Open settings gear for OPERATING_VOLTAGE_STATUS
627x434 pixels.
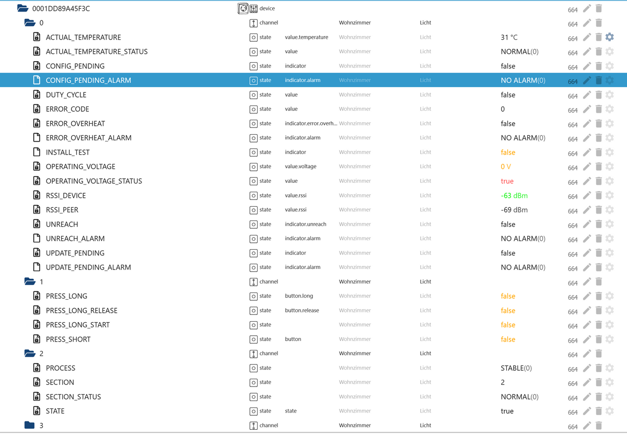609,181
